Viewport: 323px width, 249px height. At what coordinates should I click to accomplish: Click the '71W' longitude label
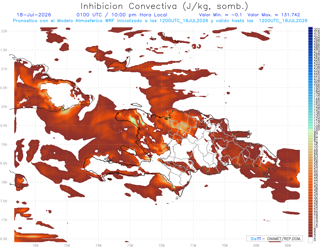pos(193,245)
